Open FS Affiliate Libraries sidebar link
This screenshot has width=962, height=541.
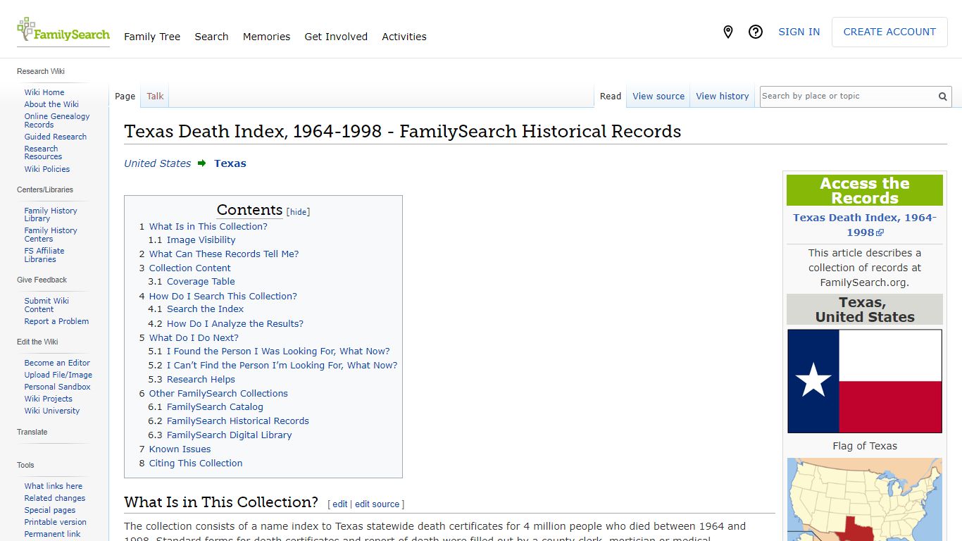(44, 255)
